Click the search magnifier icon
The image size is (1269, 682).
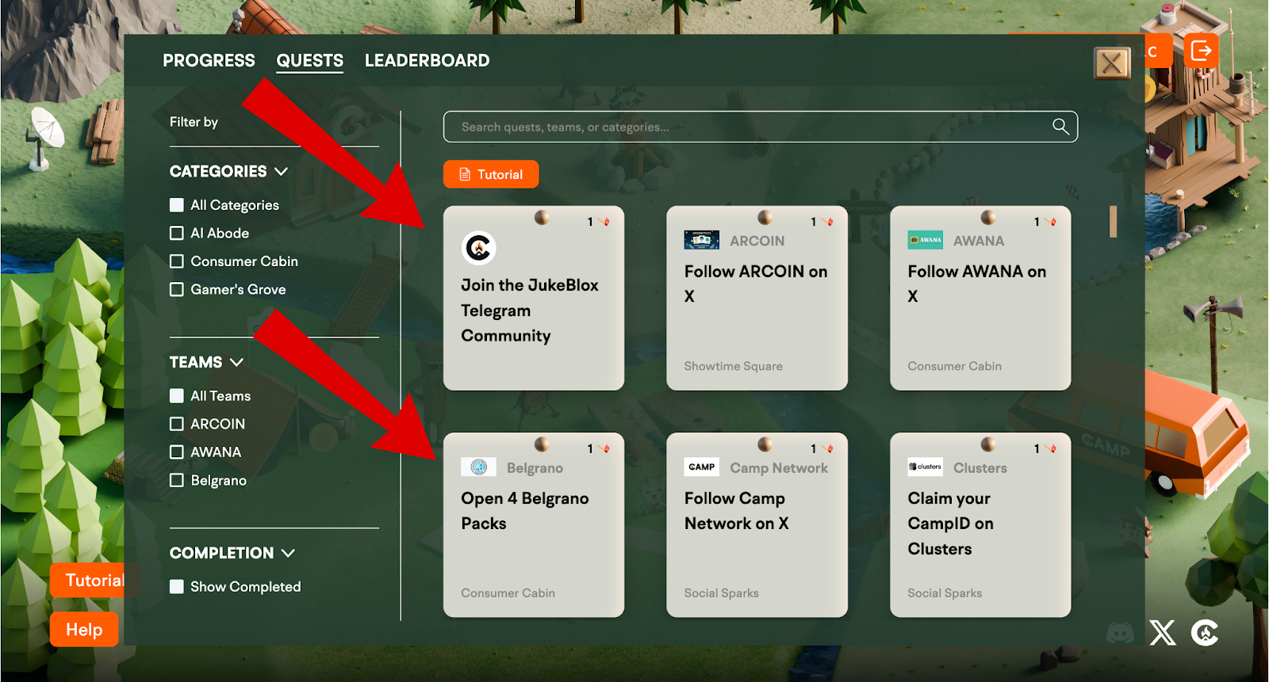point(1060,127)
